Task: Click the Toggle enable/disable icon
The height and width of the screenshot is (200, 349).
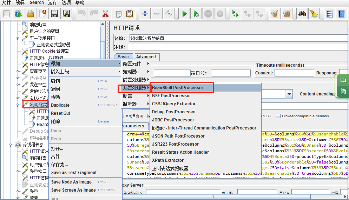Action: (169, 14)
